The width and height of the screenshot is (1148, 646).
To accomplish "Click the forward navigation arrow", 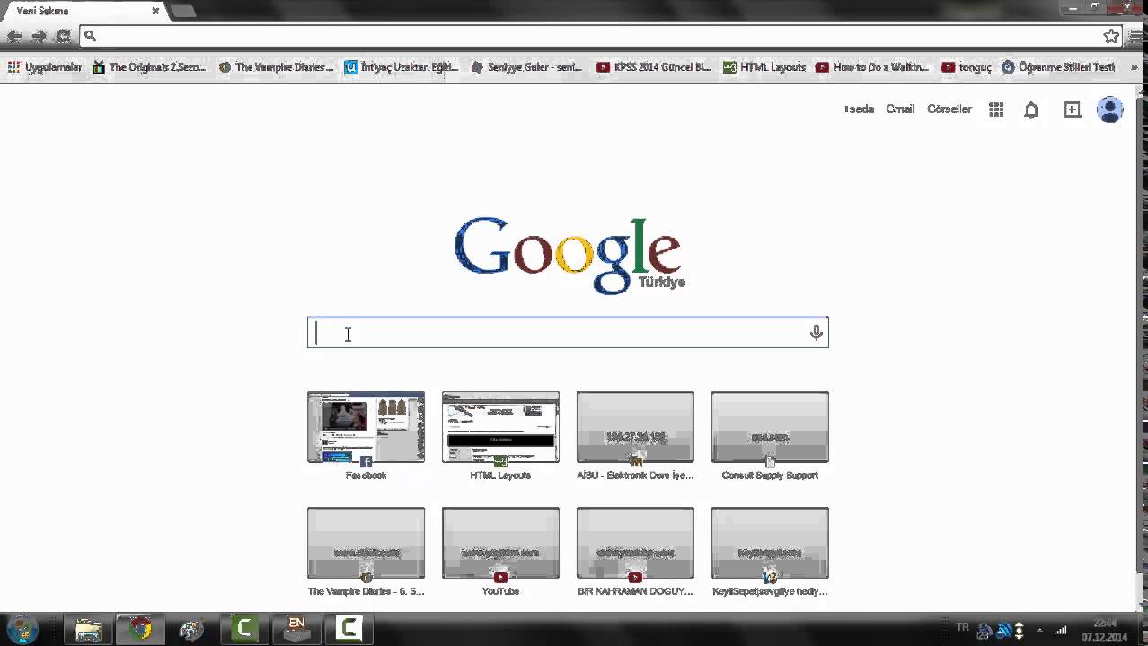I will [x=39, y=36].
